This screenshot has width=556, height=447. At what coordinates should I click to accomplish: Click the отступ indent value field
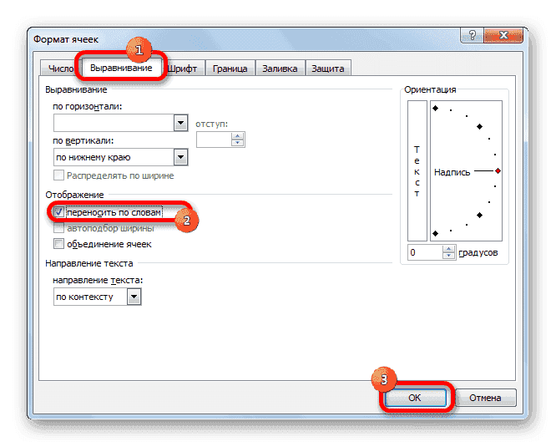(x=214, y=140)
